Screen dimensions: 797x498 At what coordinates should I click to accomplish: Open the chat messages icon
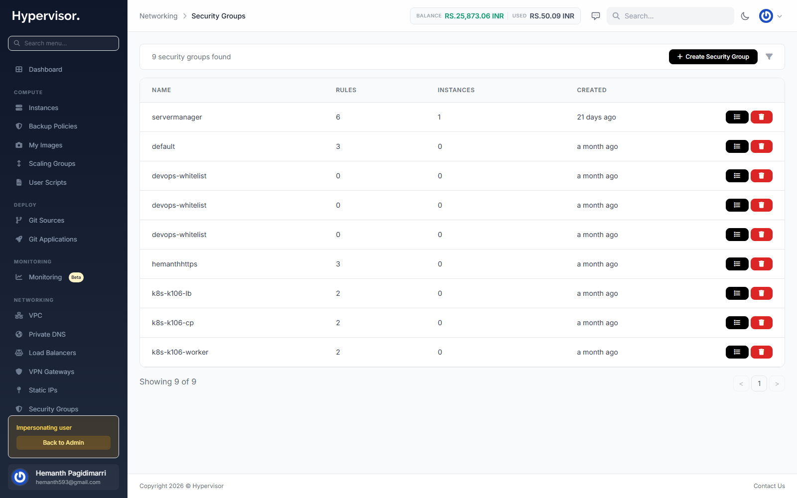(595, 16)
